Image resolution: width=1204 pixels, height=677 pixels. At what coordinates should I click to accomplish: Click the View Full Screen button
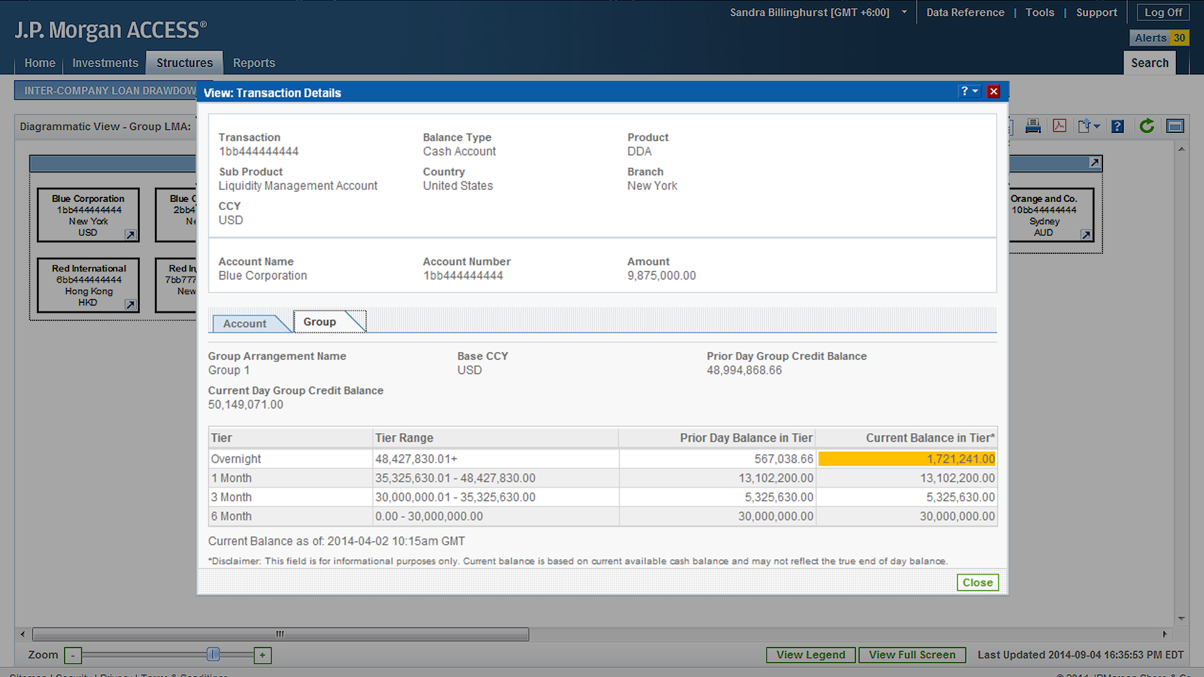pos(912,654)
